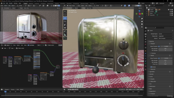This screenshot has height=98, width=174.
Task: Enable the Simplify checkbox
Action: 150,79
